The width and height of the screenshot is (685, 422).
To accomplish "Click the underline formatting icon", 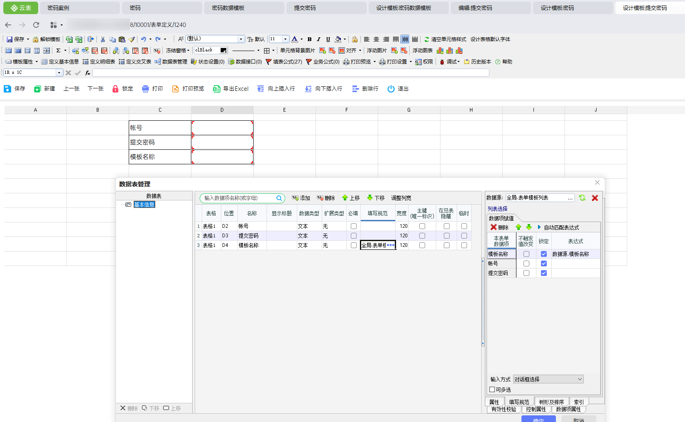I will click(328, 39).
